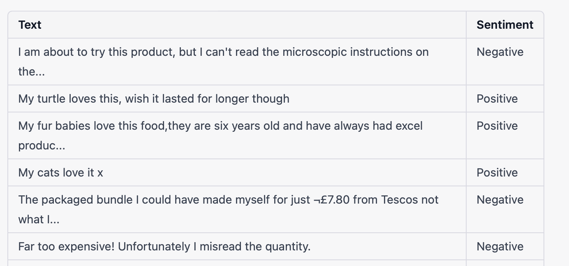Select the packaged bundle Tescos review
Screen dimensions: 569x266
pos(228,210)
